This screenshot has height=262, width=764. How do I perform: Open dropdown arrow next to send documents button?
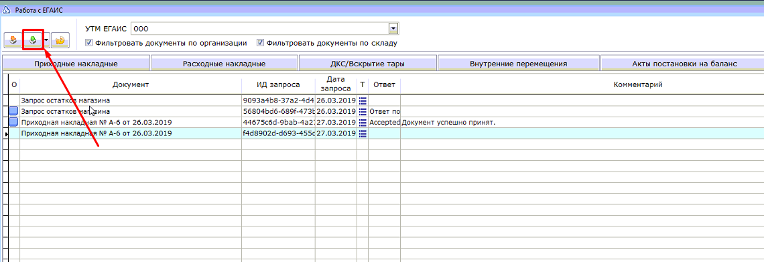46,41
